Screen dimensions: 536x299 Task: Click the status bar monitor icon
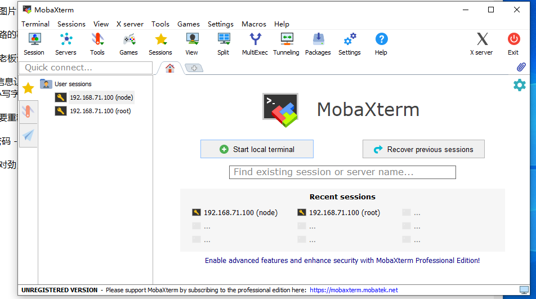click(x=524, y=290)
